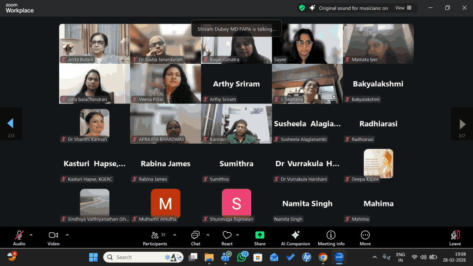Open the View layout menu

[403, 8]
